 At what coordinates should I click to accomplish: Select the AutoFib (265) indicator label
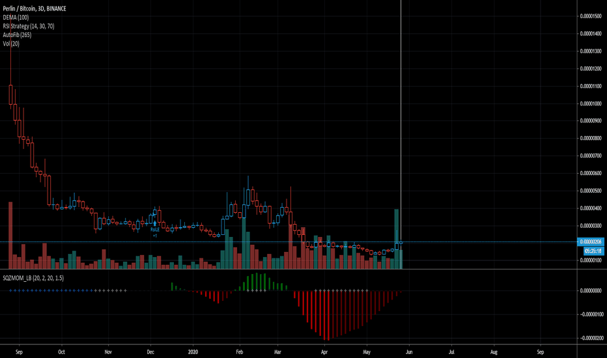17,35
